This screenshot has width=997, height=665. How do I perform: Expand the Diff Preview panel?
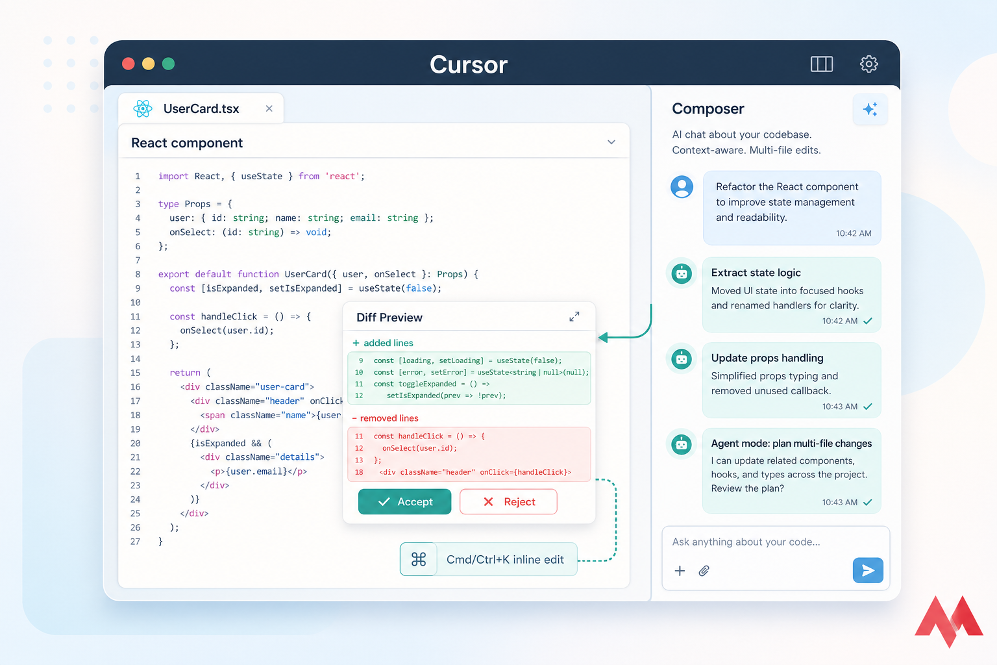point(574,317)
